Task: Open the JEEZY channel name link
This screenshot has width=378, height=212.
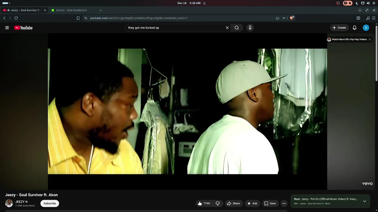Action: pyautogui.click(x=20, y=202)
